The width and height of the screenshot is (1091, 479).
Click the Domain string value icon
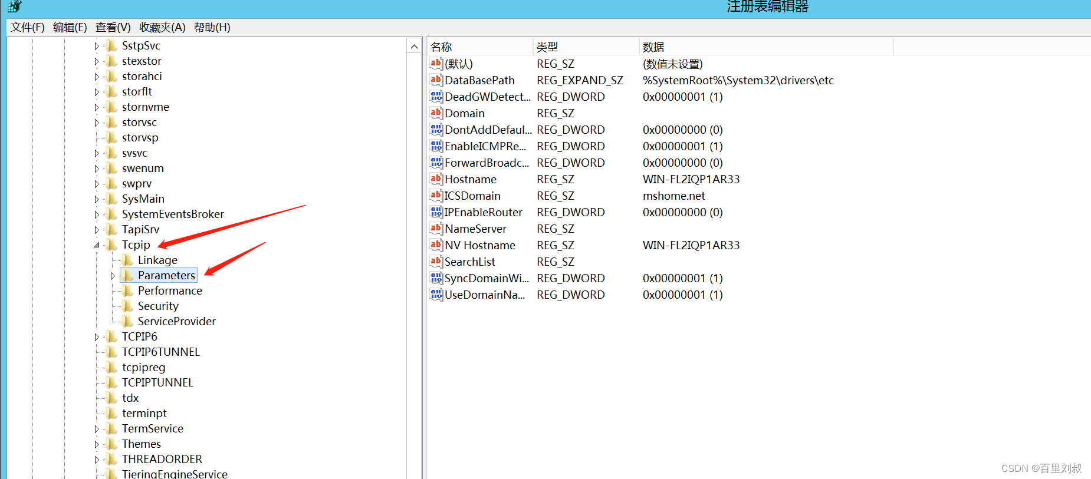436,113
